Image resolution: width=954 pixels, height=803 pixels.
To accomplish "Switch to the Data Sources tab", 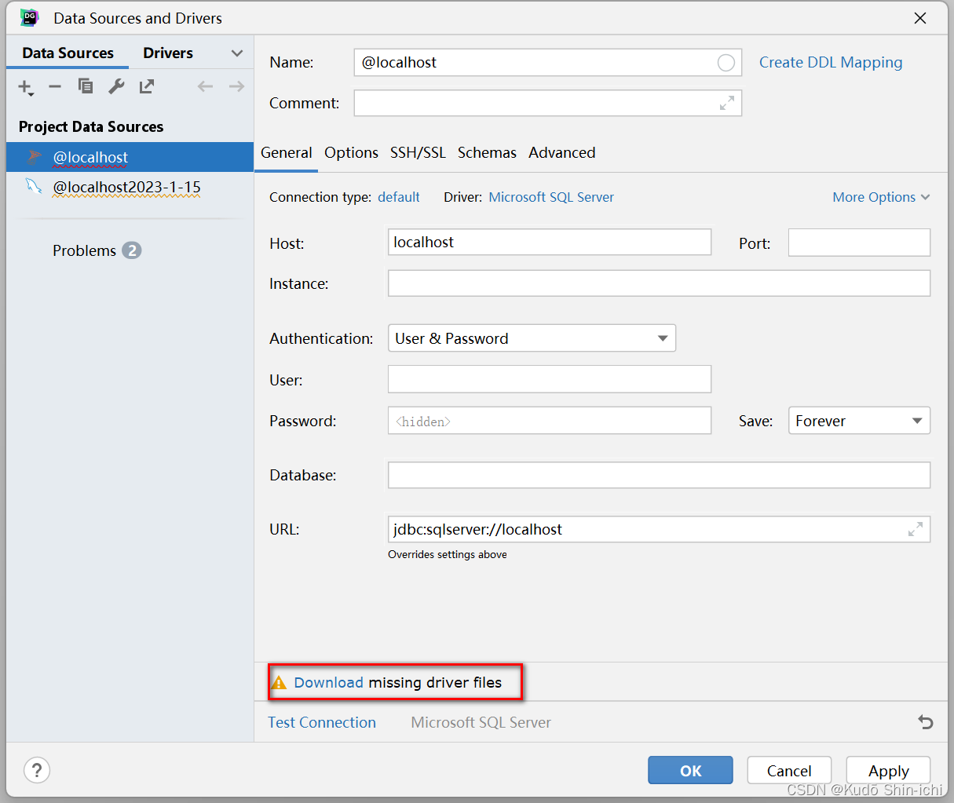I will [x=68, y=53].
